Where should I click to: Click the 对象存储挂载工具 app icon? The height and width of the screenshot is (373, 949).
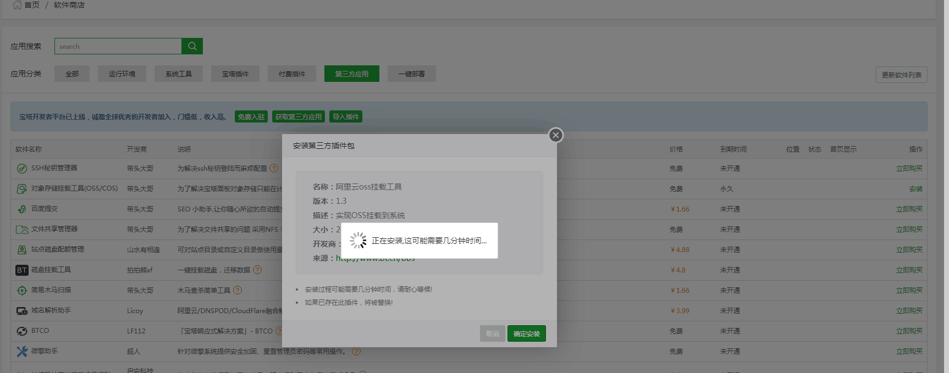[22, 189]
